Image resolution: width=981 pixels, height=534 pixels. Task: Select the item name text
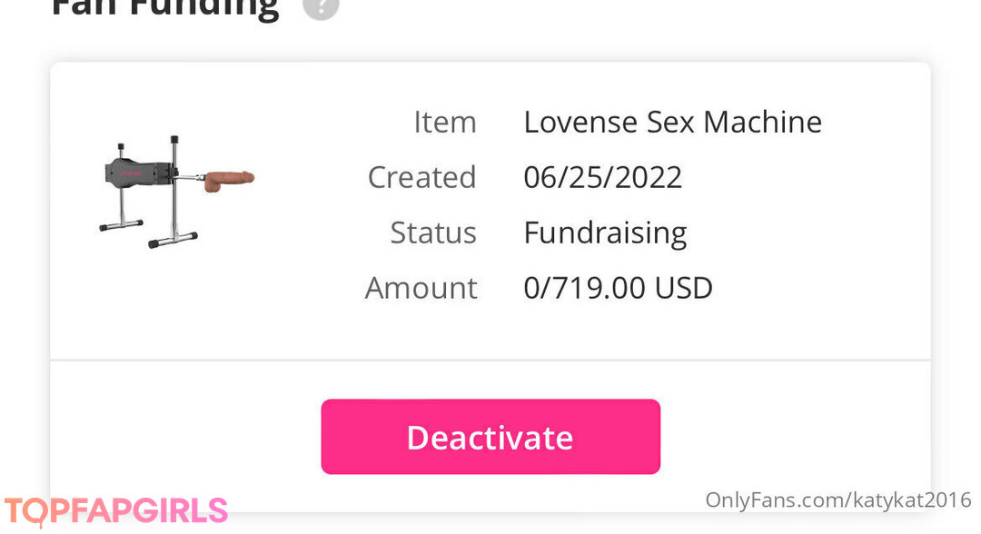pos(672,122)
